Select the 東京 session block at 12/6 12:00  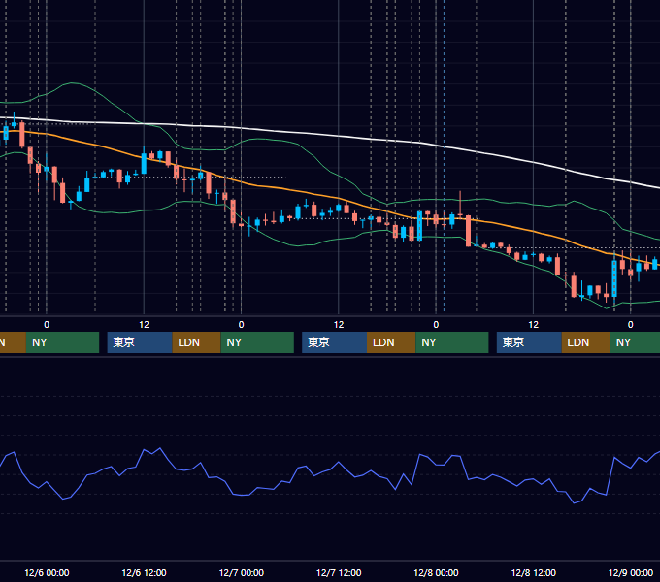click(140, 342)
